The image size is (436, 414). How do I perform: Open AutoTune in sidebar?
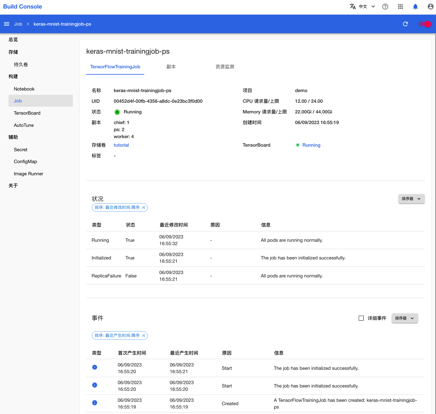point(24,125)
